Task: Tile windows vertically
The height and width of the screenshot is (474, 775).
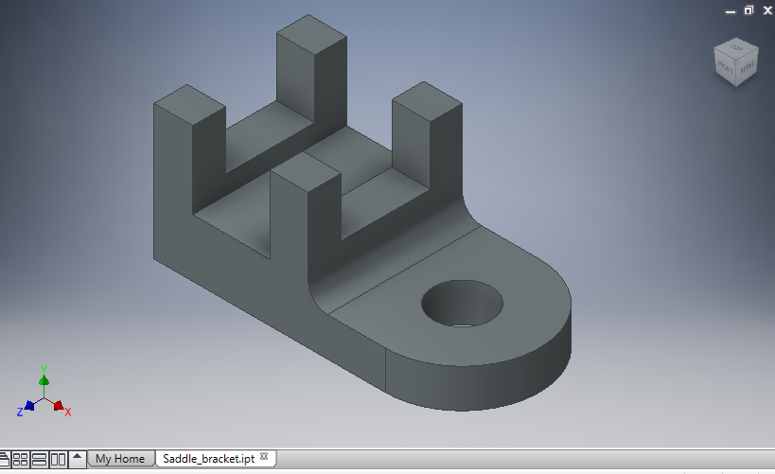Action: 58,460
